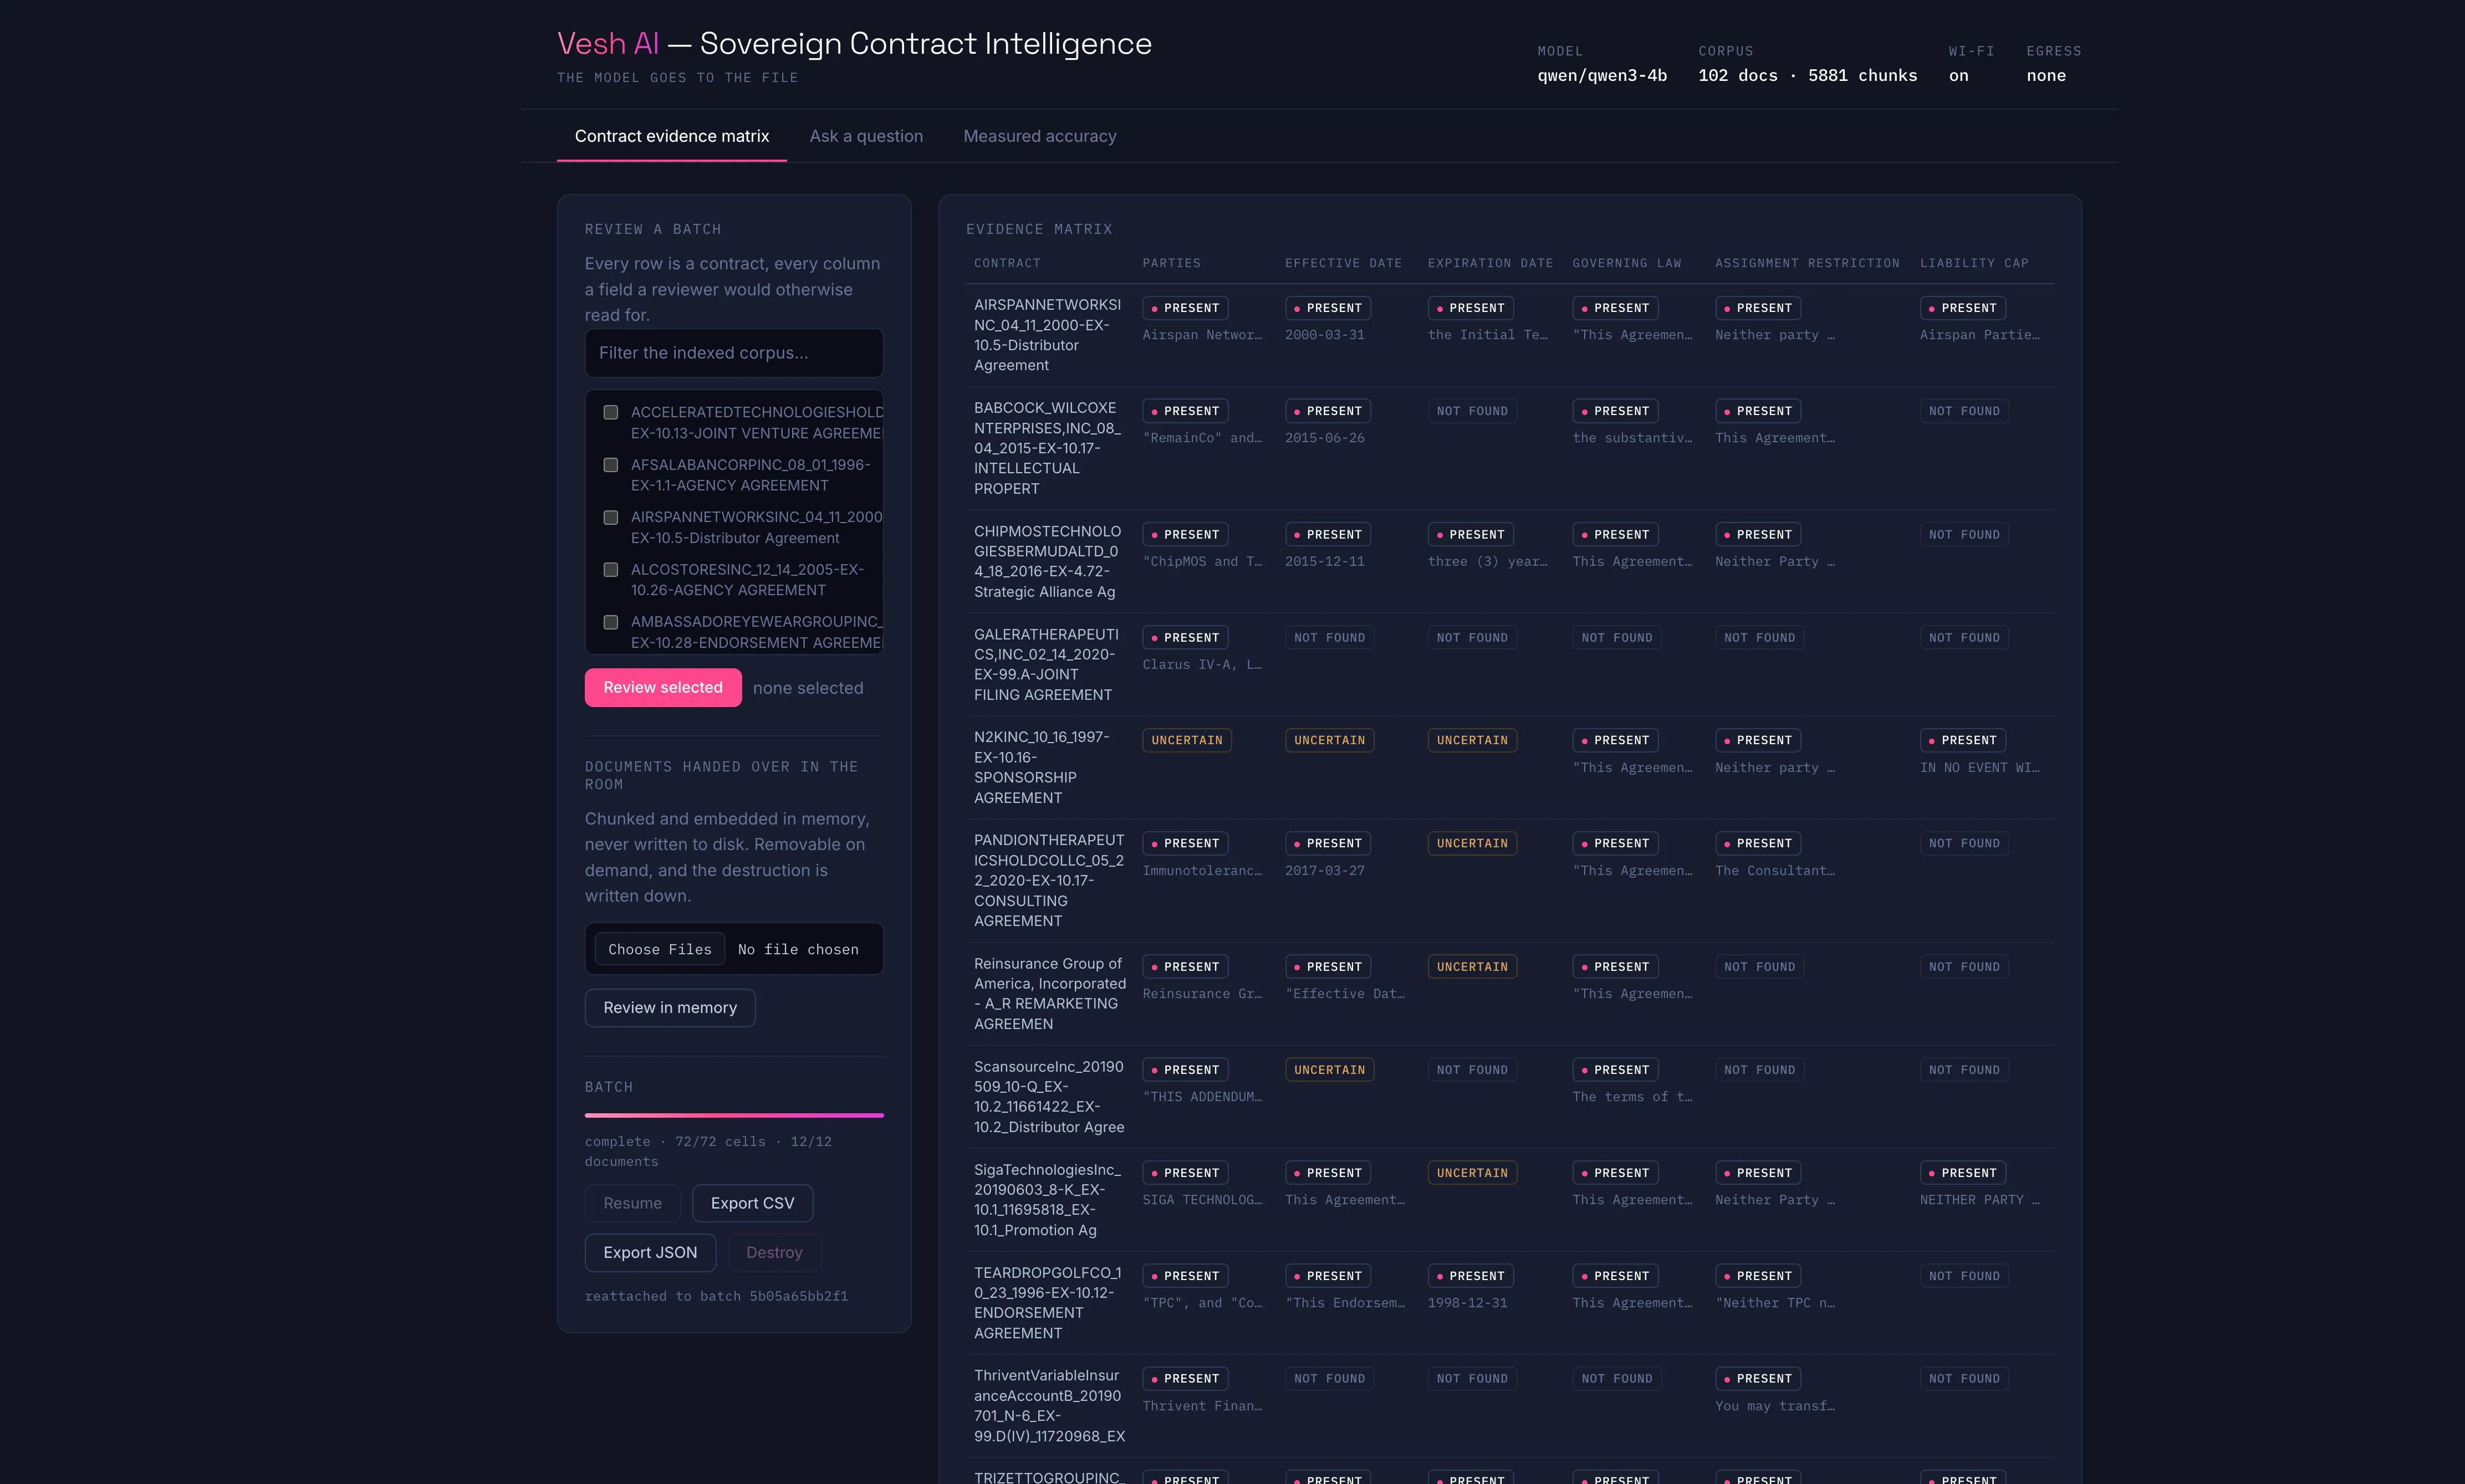This screenshot has height=1484, width=2465.
Task: Focus the Filter the indexed corpus field
Action: (734, 353)
